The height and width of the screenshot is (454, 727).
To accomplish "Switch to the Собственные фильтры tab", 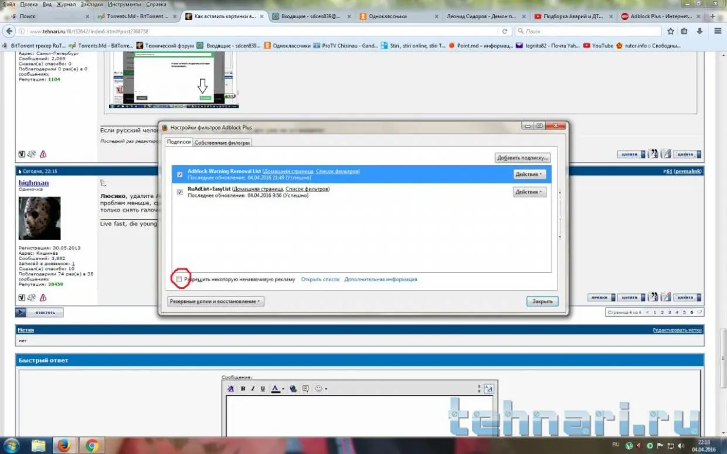I will coord(222,142).
